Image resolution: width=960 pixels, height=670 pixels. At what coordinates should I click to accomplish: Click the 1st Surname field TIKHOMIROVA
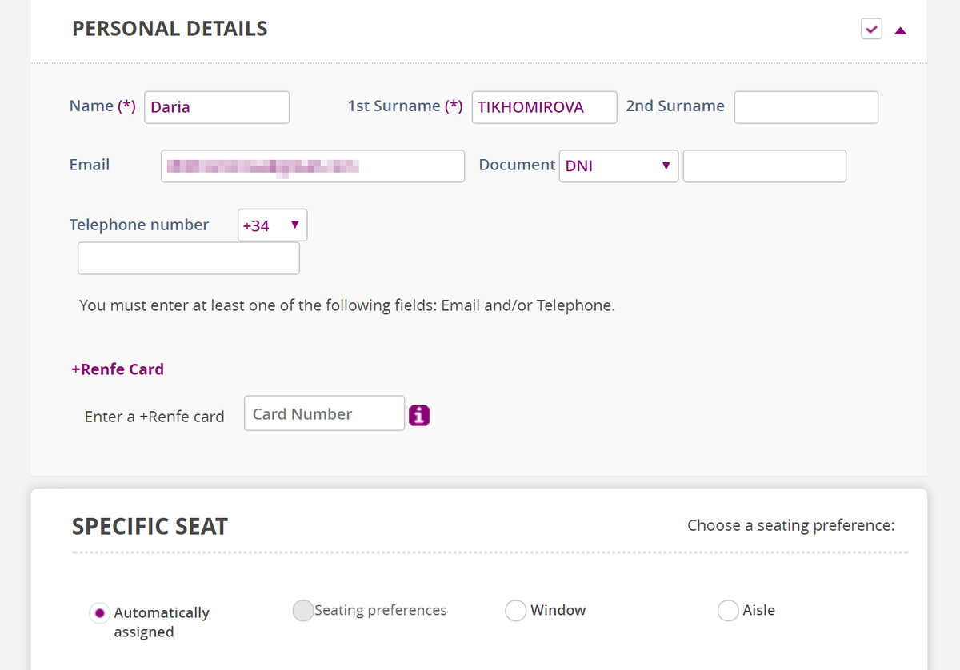tap(544, 107)
